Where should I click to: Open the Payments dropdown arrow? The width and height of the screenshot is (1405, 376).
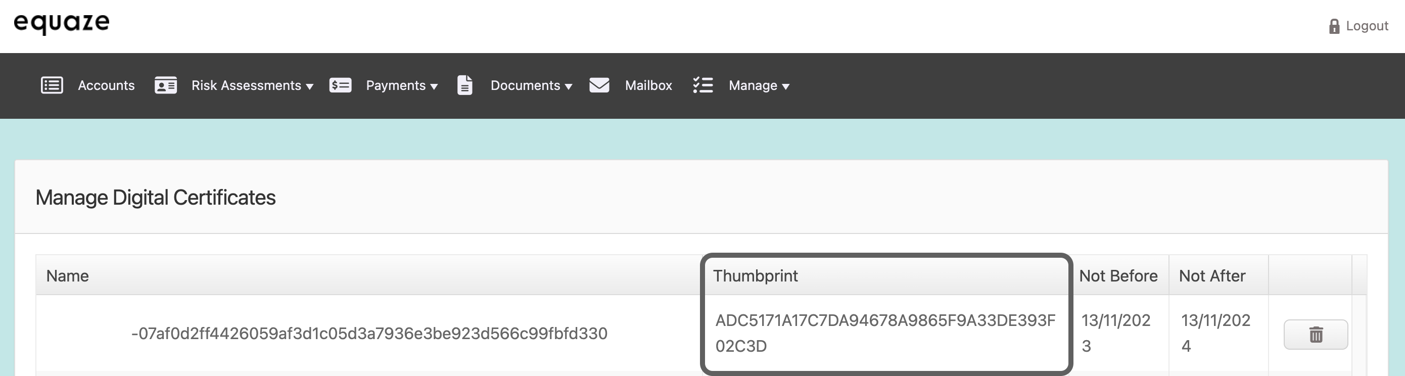434,86
